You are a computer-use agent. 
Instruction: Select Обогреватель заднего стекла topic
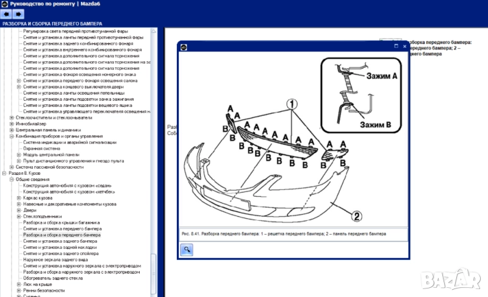55,278
